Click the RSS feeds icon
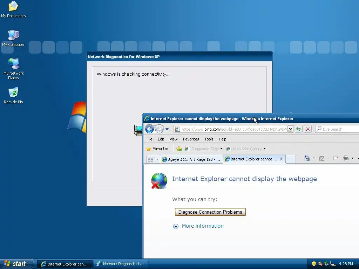 [x=322, y=159]
